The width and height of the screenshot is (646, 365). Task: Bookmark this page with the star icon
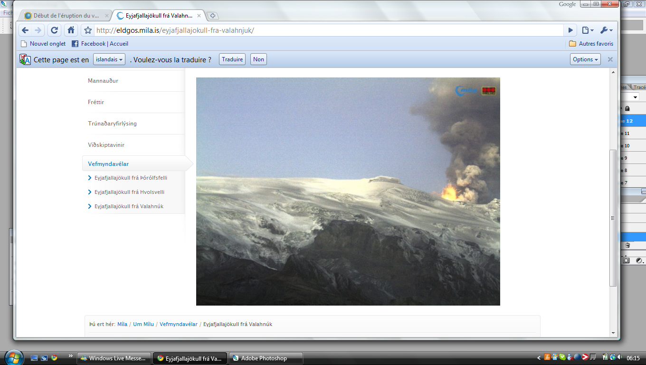[87, 30]
